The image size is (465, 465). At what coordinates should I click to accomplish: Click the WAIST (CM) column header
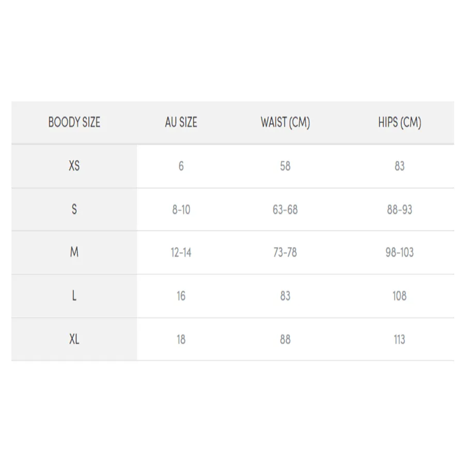(285, 122)
